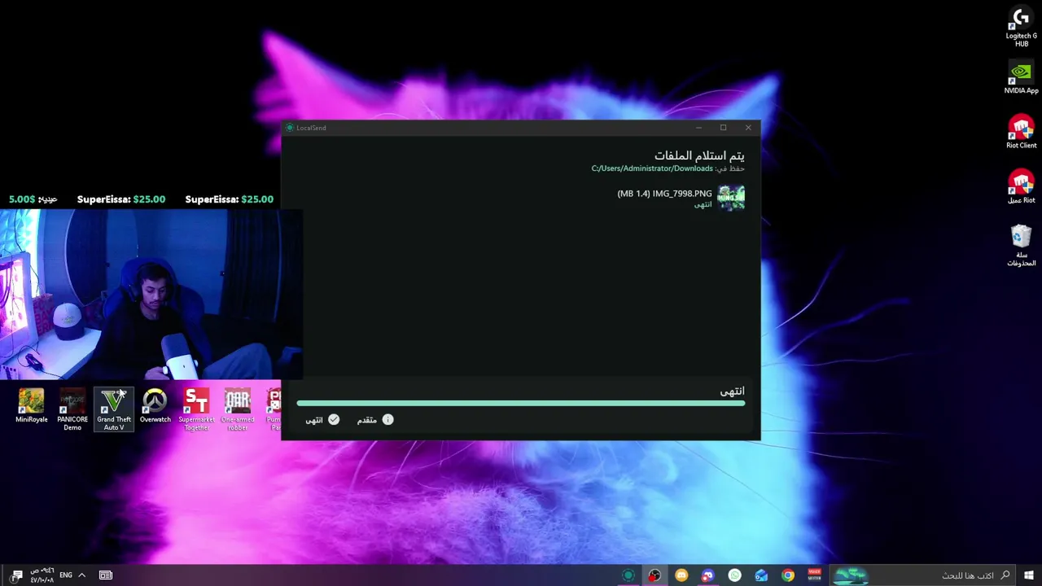Open the notification center icon
Screen dimensions: 1042x586
point(16,575)
